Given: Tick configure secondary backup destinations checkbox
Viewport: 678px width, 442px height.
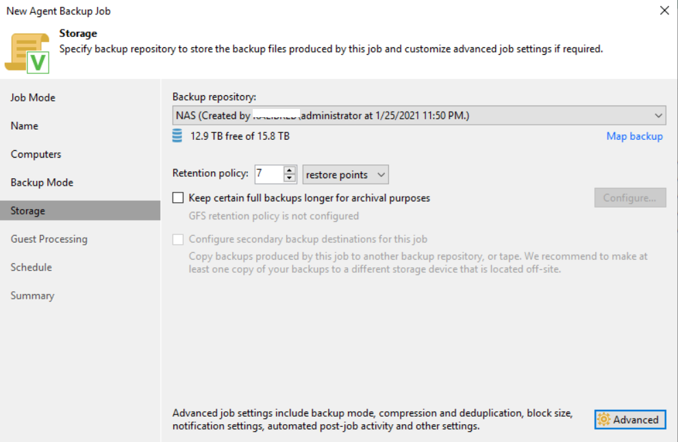Looking at the screenshot, I should pyautogui.click(x=178, y=240).
